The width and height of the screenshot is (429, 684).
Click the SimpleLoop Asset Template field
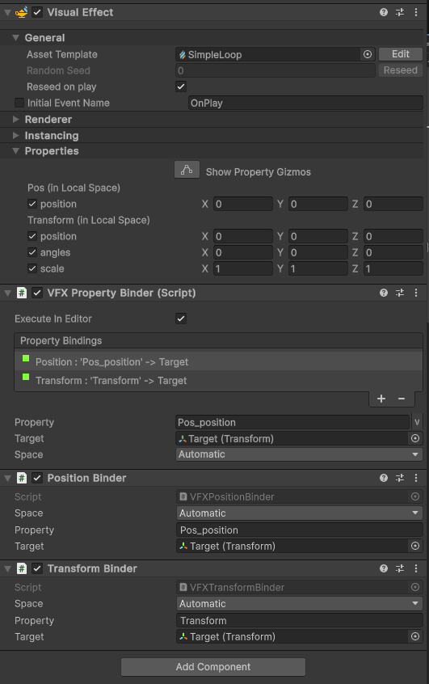pos(275,54)
